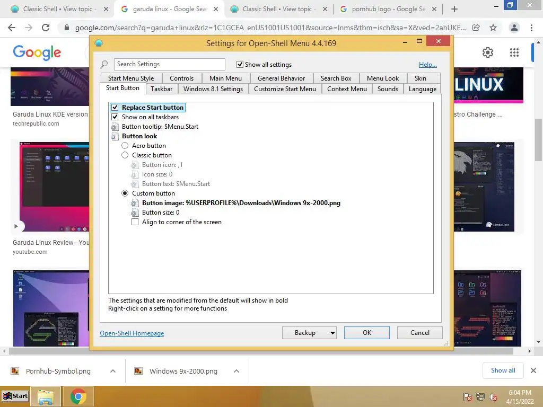This screenshot has height=407, width=543.
Task: Open the Taskbar tab
Action: click(161, 89)
